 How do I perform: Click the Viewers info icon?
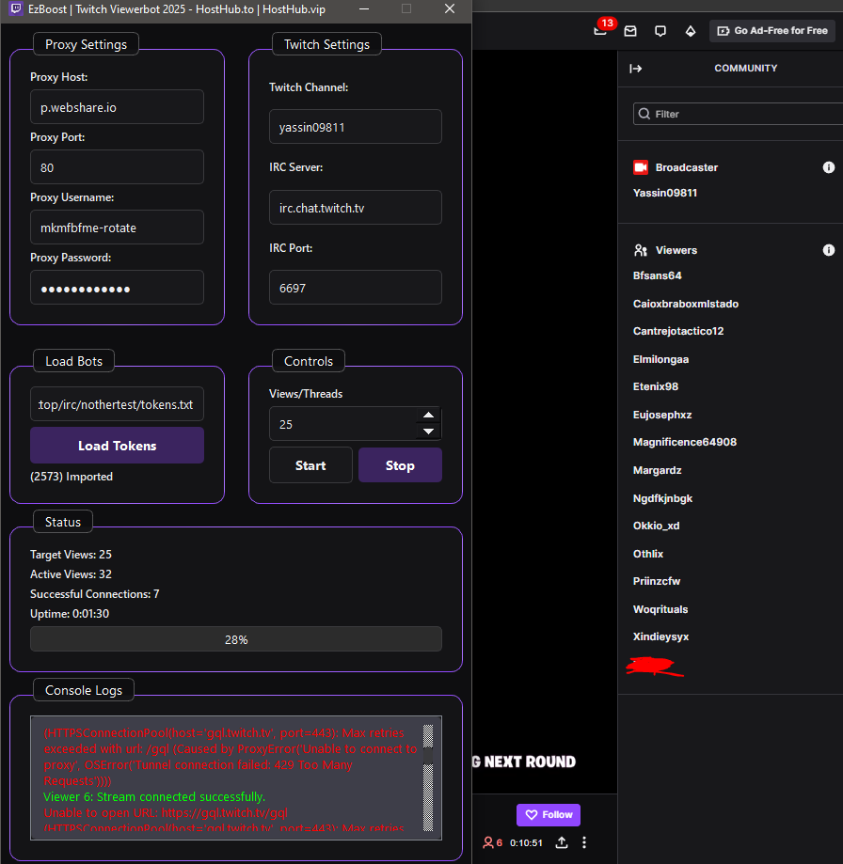828,250
